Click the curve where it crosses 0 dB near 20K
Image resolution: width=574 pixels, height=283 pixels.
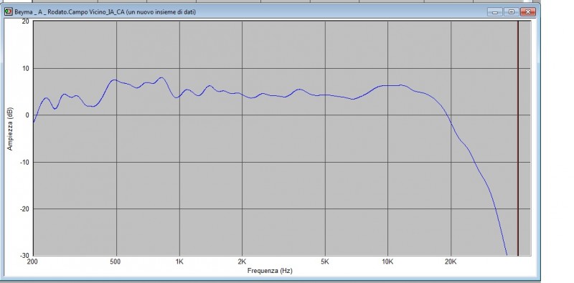pyautogui.click(x=449, y=115)
